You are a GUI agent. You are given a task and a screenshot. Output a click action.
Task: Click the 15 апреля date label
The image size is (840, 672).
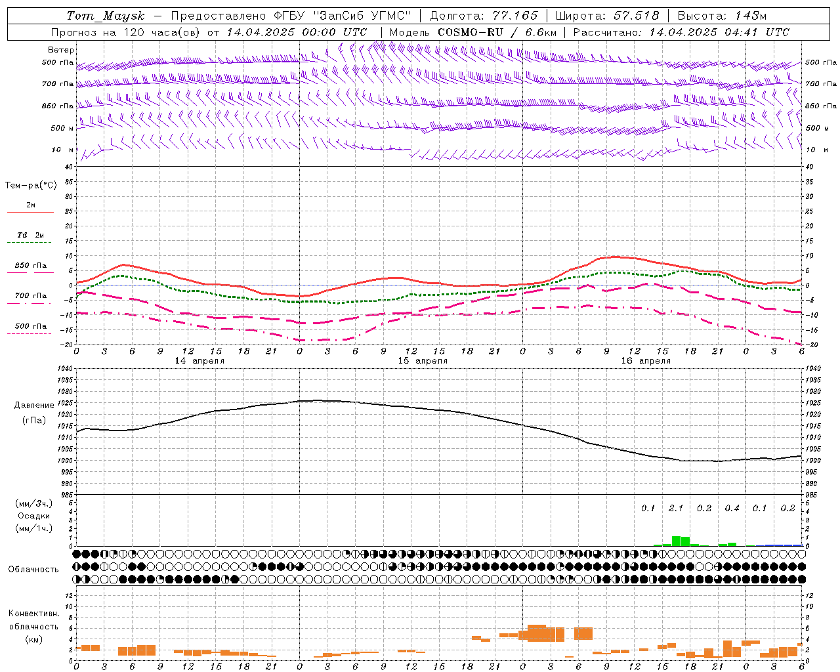pyautogui.click(x=423, y=361)
